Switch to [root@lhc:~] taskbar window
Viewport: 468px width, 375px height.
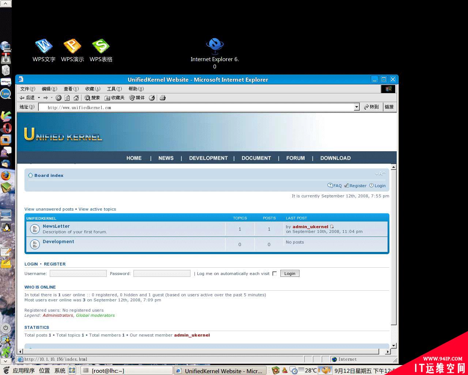tap(127, 371)
